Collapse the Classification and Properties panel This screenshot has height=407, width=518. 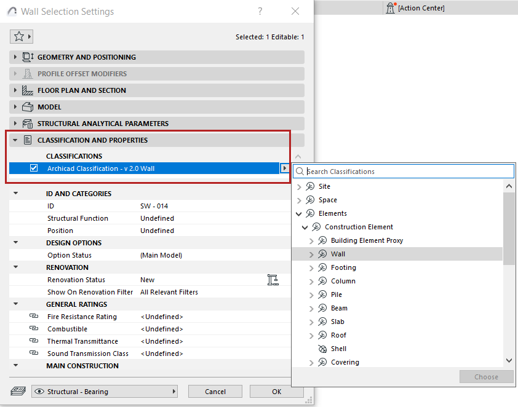click(x=15, y=140)
